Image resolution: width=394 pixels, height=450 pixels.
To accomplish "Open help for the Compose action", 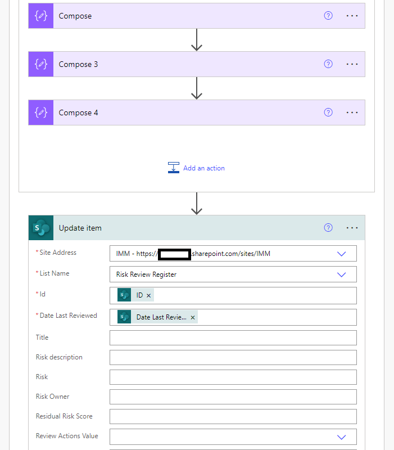I will (328, 16).
